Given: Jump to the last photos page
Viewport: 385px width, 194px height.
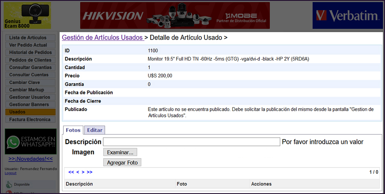Looking at the screenshot, I should click(x=90, y=172).
